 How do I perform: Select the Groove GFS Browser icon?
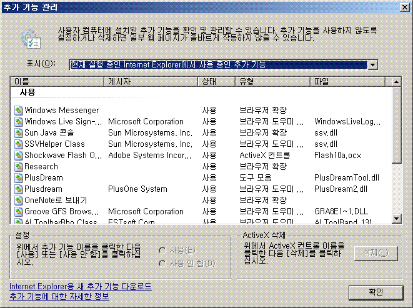(18, 212)
